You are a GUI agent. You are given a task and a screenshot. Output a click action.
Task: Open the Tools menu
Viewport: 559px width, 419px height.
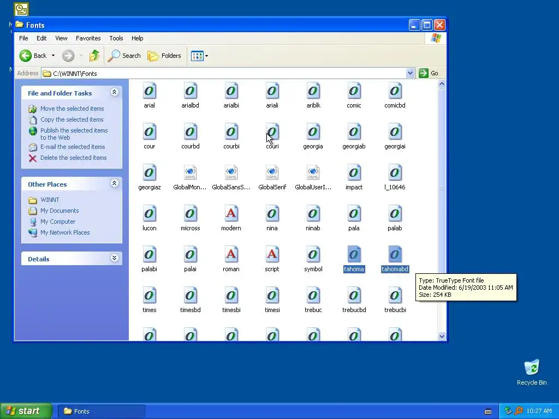pos(116,38)
